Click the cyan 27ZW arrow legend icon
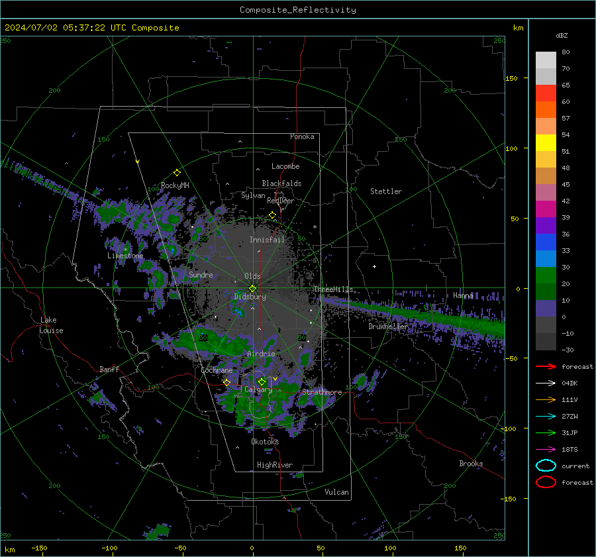 546,416
